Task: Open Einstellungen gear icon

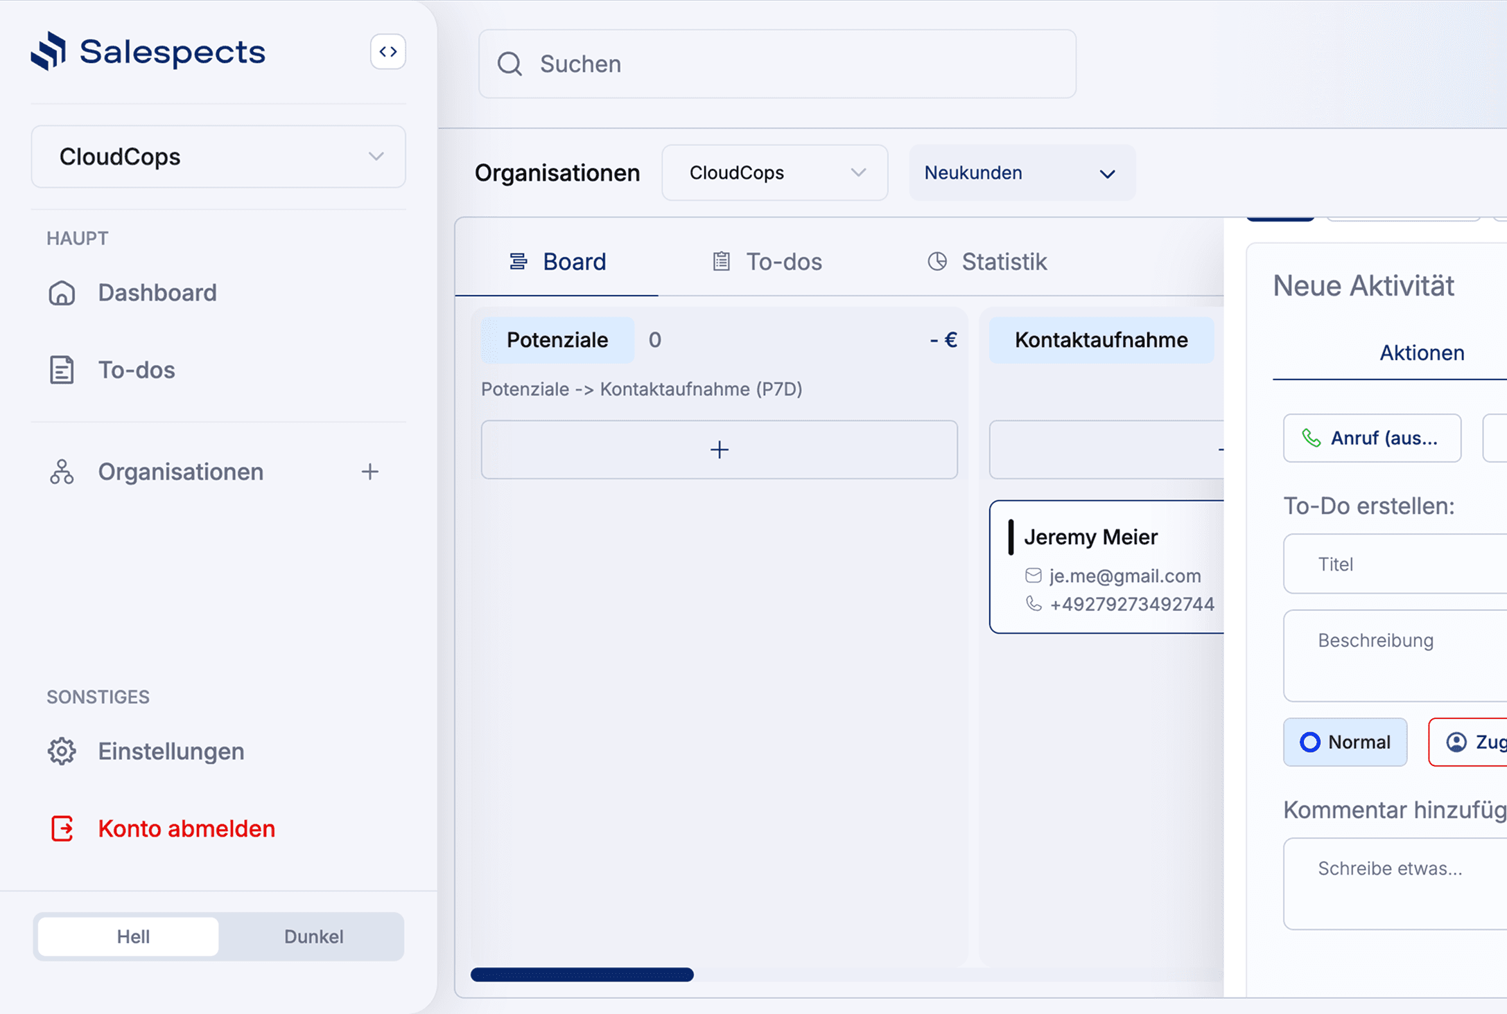Action: [x=62, y=751]
